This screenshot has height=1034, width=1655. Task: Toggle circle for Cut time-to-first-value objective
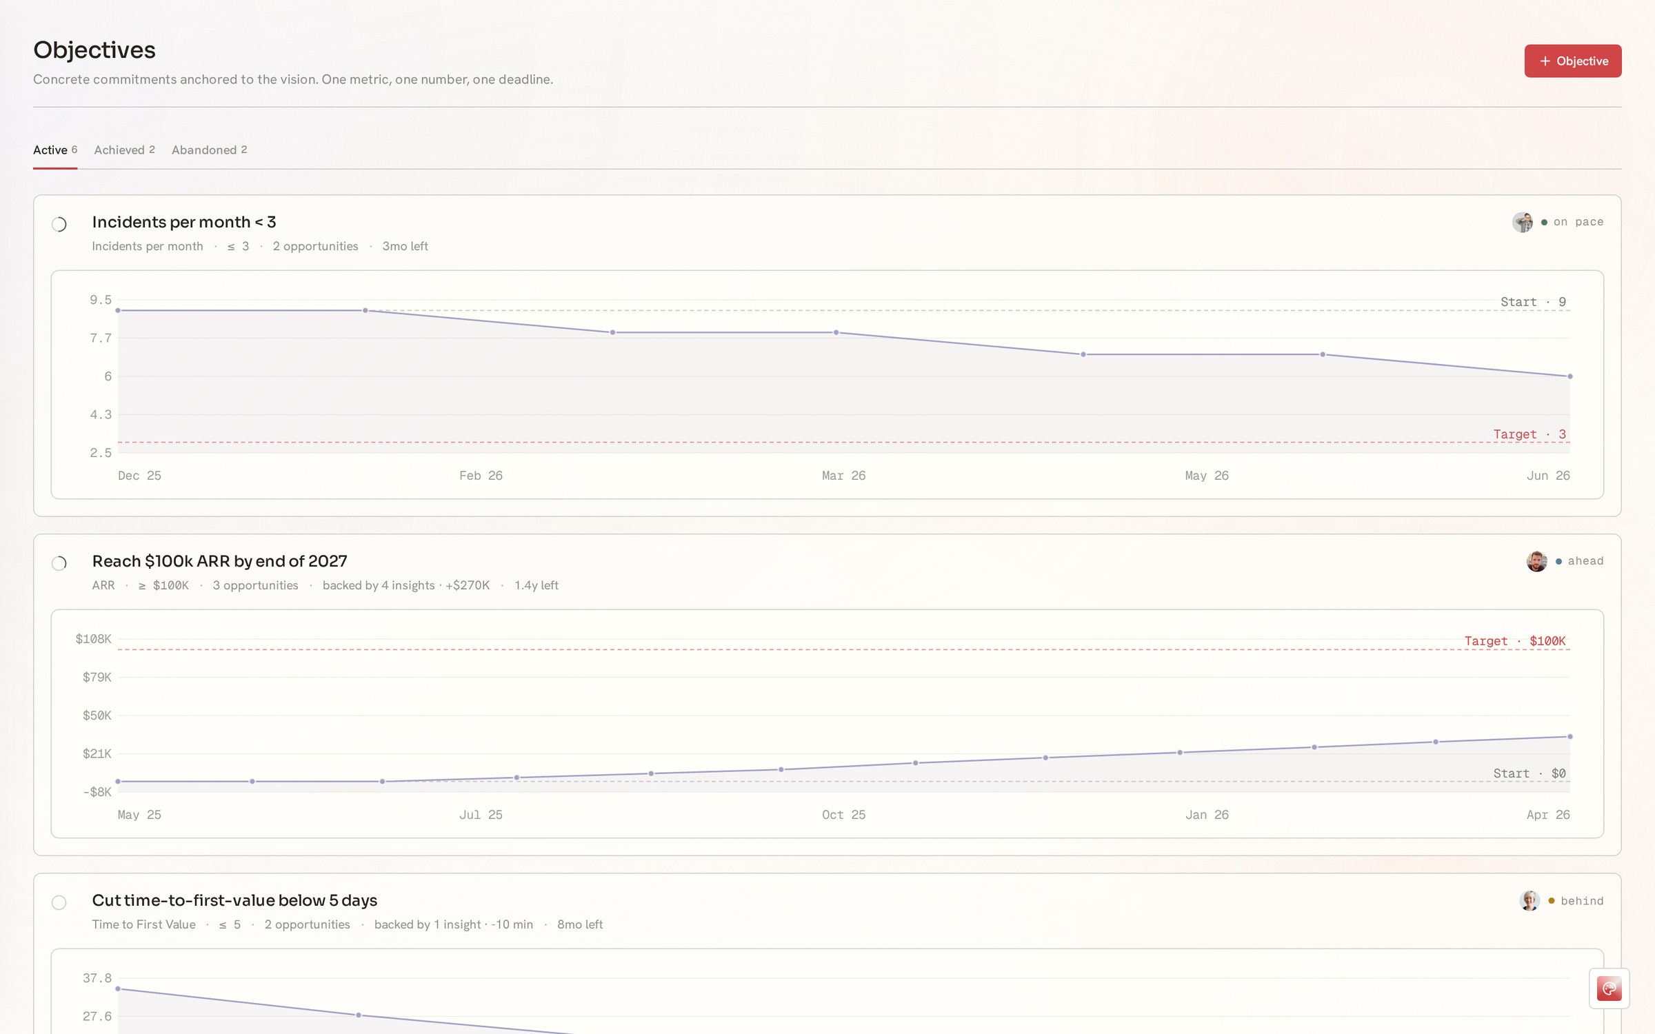point(59,902)
